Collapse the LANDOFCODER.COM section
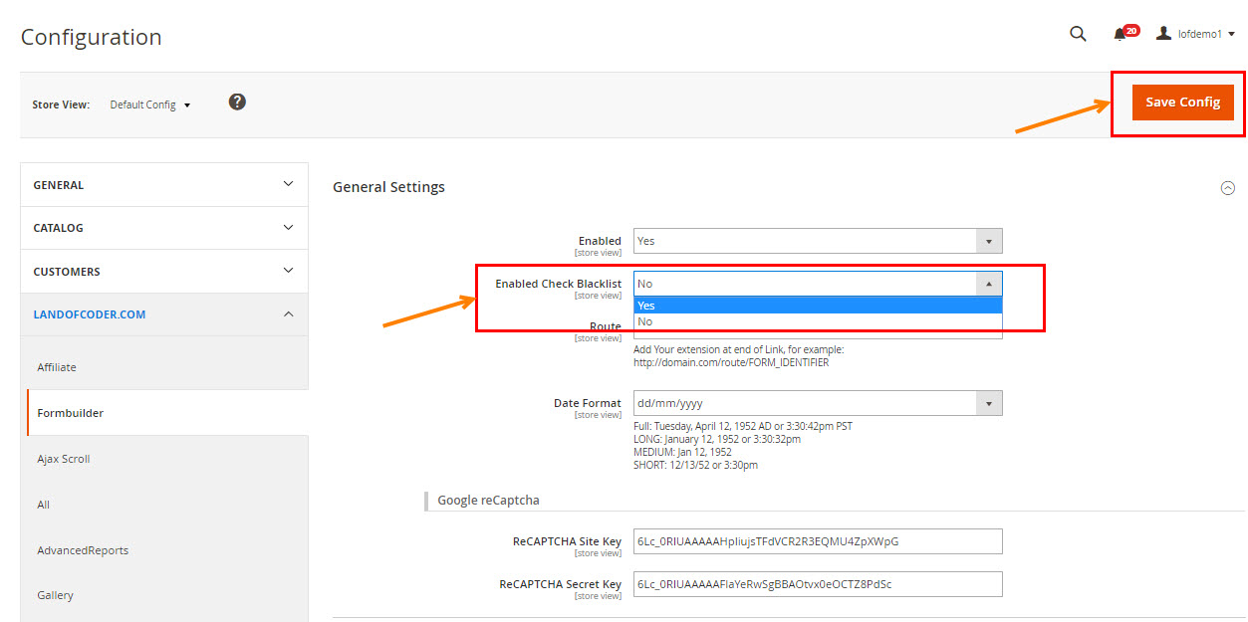1248x622 pixels. coord(164,314)
